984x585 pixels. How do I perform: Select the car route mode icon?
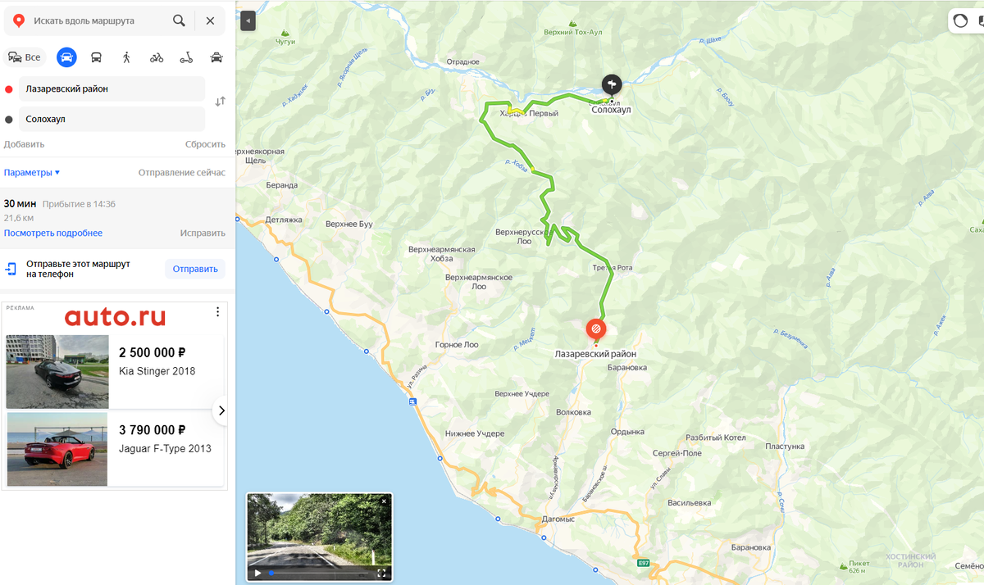tap(67, 57)
